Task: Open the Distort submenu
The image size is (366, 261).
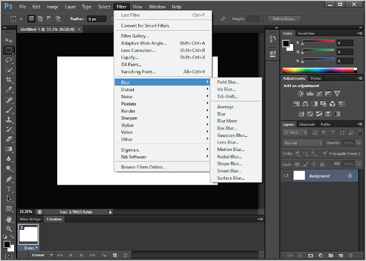Action: coord(162,89)
